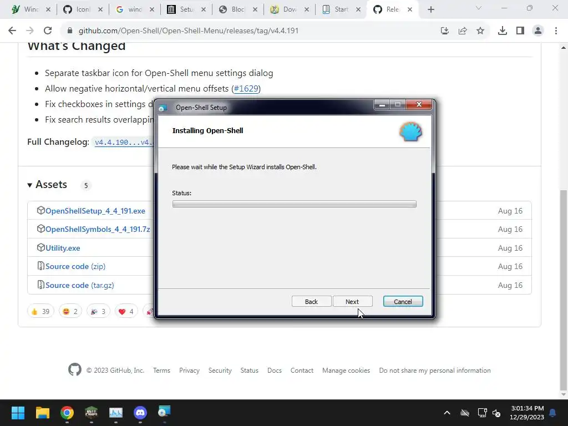
Task: Open tab search chevron in Chrome
Action: (479, 8)
